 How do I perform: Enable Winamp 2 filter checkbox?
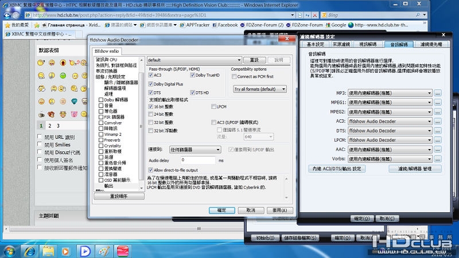point(101,134)
